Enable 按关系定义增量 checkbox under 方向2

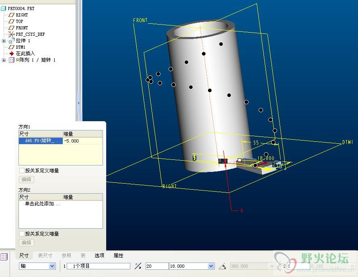pyautogui.click(x=22, y=234)
